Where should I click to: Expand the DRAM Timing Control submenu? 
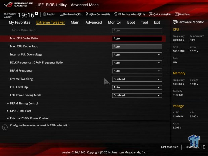click(24, 103)
